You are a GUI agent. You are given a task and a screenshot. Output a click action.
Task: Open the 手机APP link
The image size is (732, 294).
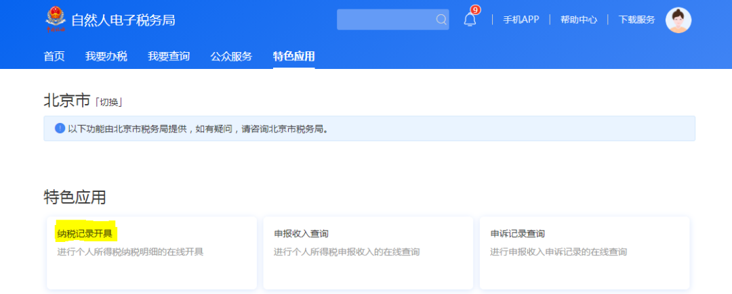pyautogui.click(x=521, y=20)
